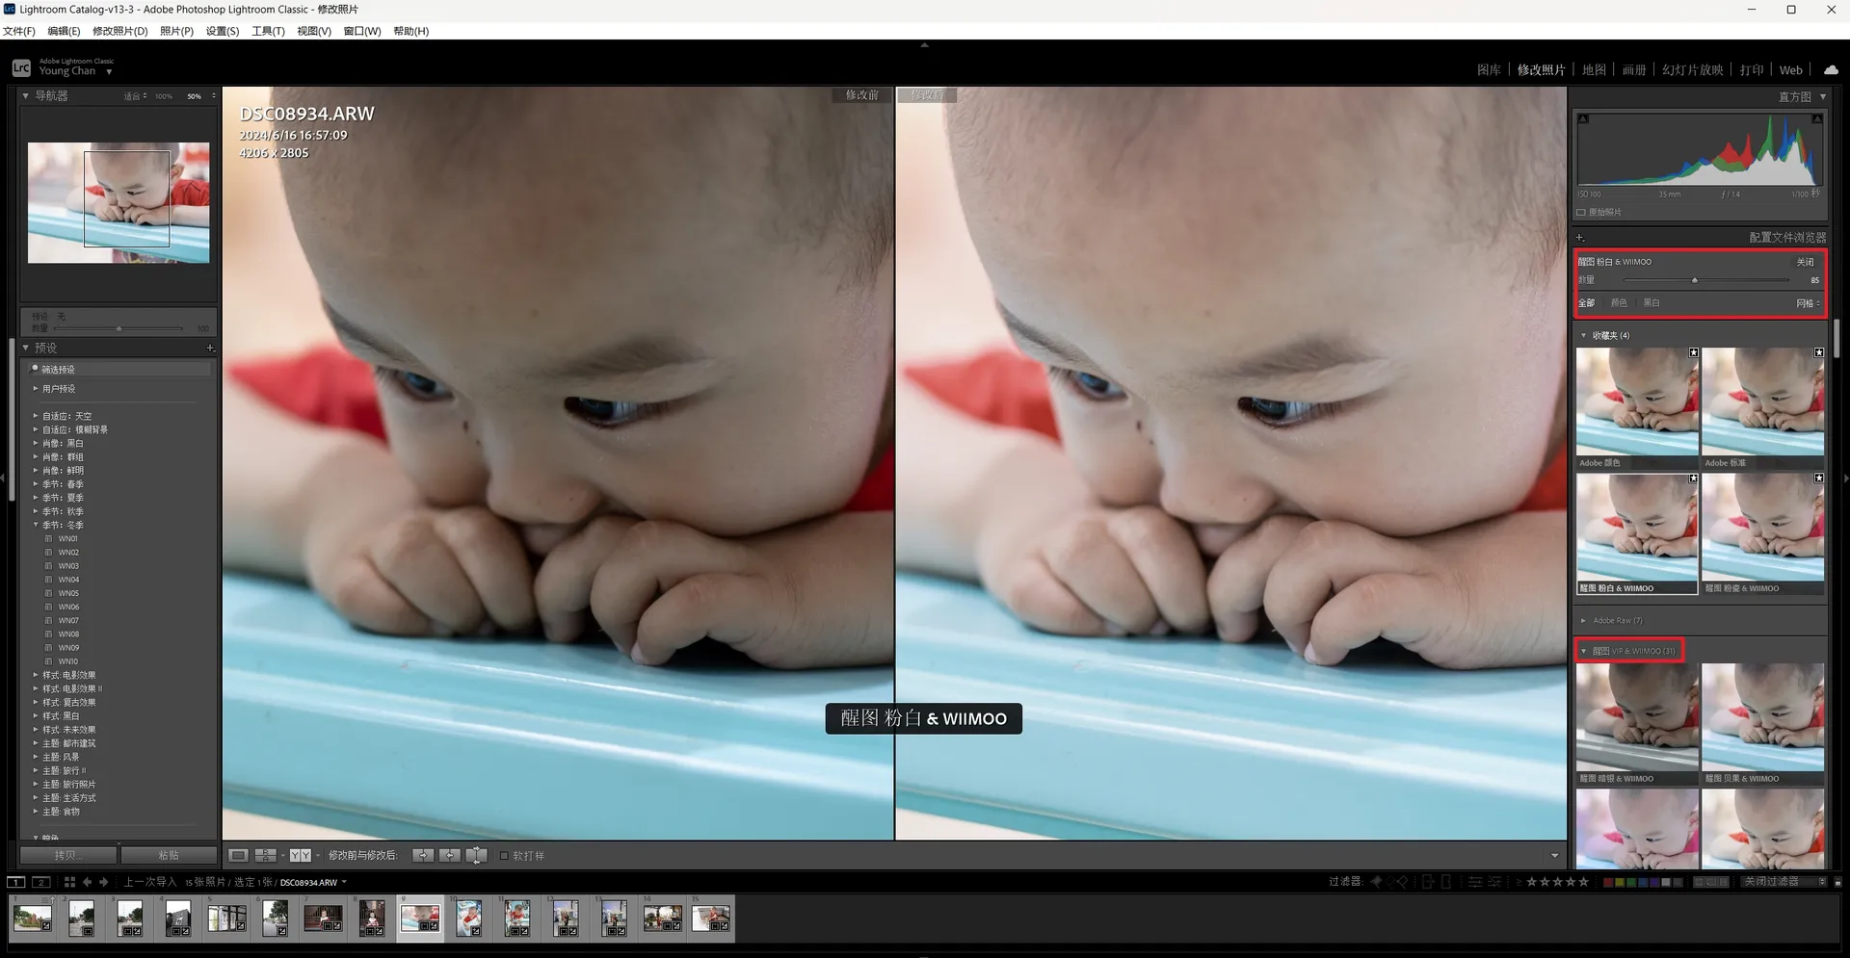Expand the 用户预设 preset folder
This screenshot has height=958, width=1850.
click(x=36, y=389)
